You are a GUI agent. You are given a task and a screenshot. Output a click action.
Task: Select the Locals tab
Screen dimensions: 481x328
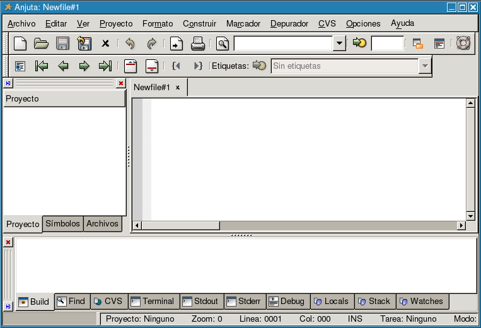coord(332,302)
